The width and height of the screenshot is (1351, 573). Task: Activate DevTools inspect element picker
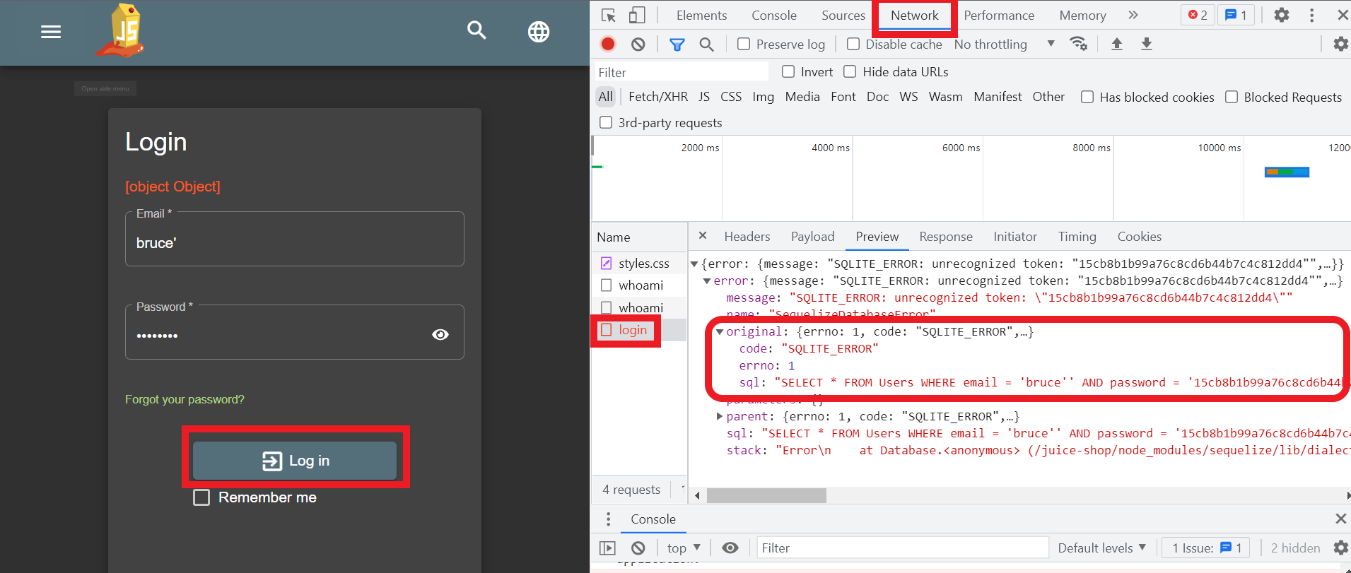pyautogui.click(x=608, y=15)
